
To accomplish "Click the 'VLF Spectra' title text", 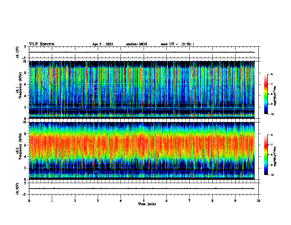I will tap(42, 44).
